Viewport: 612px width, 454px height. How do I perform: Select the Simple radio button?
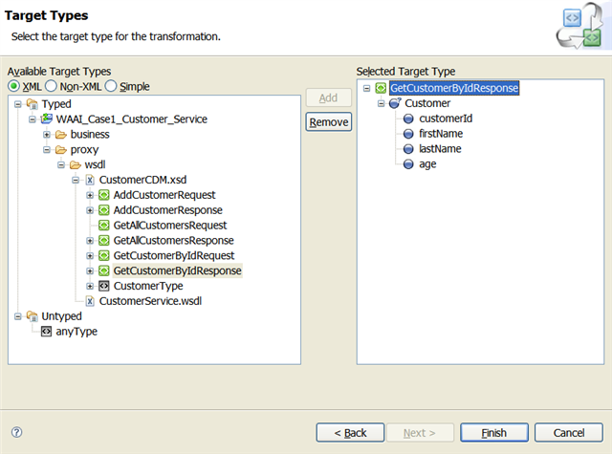pos(111,86)
